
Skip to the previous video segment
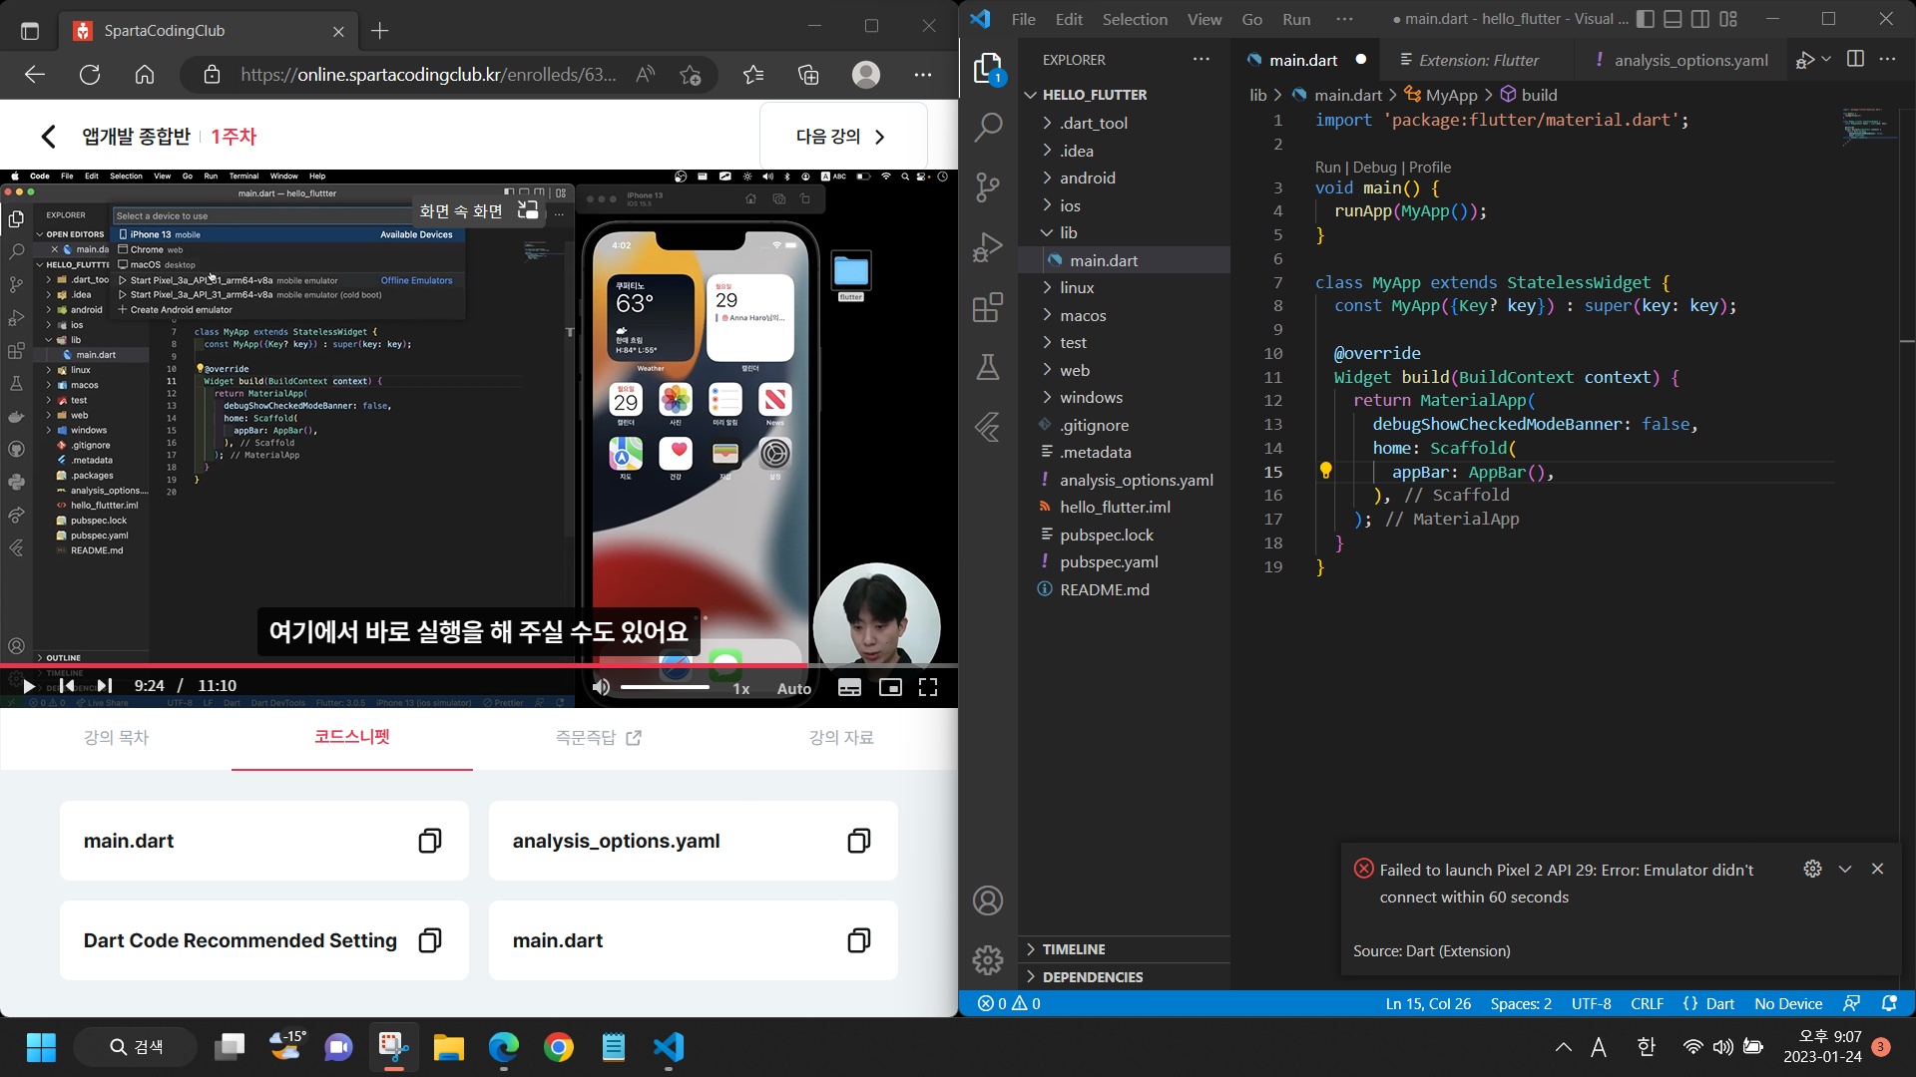click(67, 686)
